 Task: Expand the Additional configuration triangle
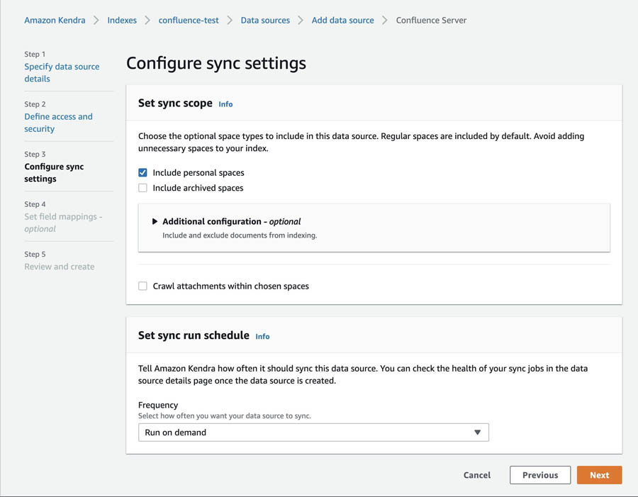point(155,221)
